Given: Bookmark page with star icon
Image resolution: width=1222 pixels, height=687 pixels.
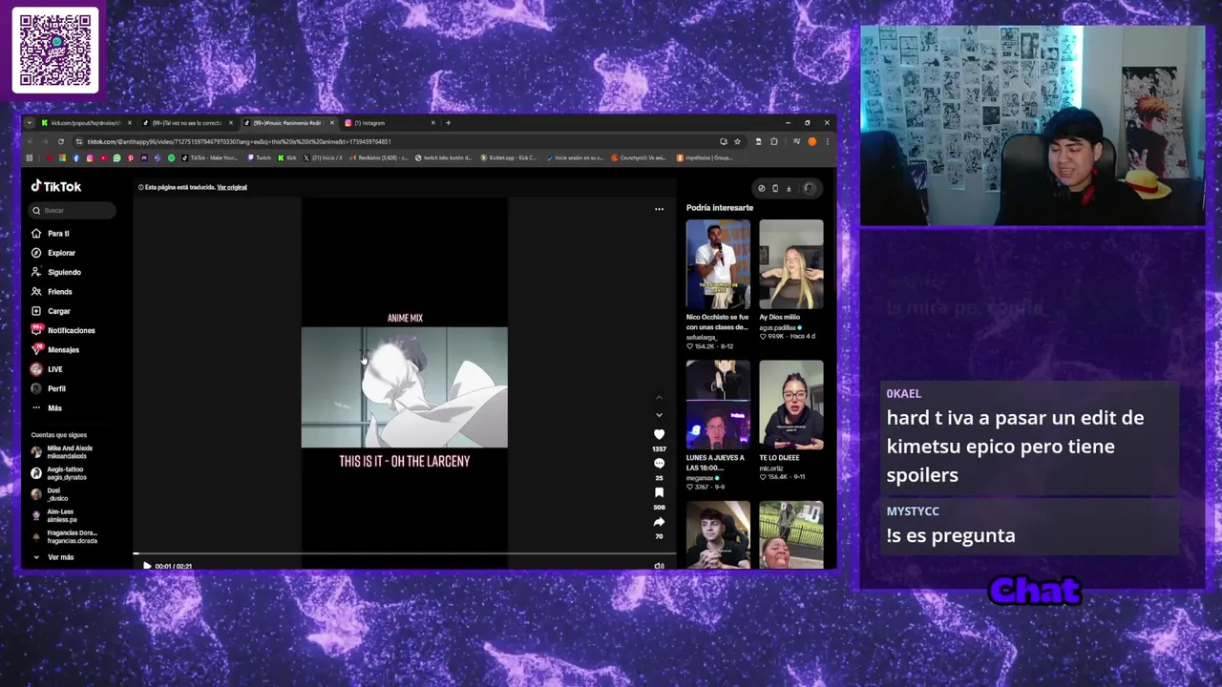Looking at the screenshot, I should [x=737, y=141].
